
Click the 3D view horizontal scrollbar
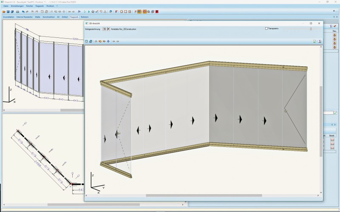(202, 195)
